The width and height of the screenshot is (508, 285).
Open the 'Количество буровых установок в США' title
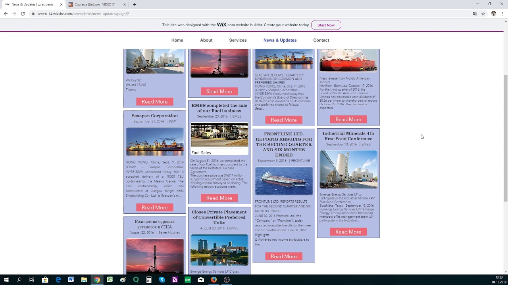[x=155, y=224]
